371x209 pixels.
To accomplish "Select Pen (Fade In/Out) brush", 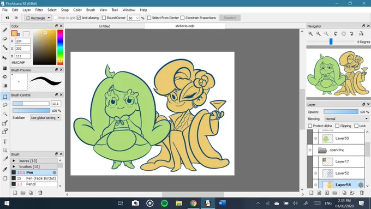I will (x=34, y=178).
